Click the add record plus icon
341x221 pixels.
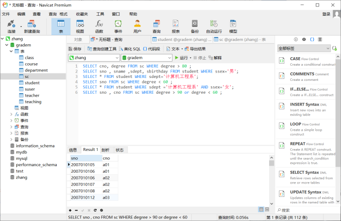(70, 210)
